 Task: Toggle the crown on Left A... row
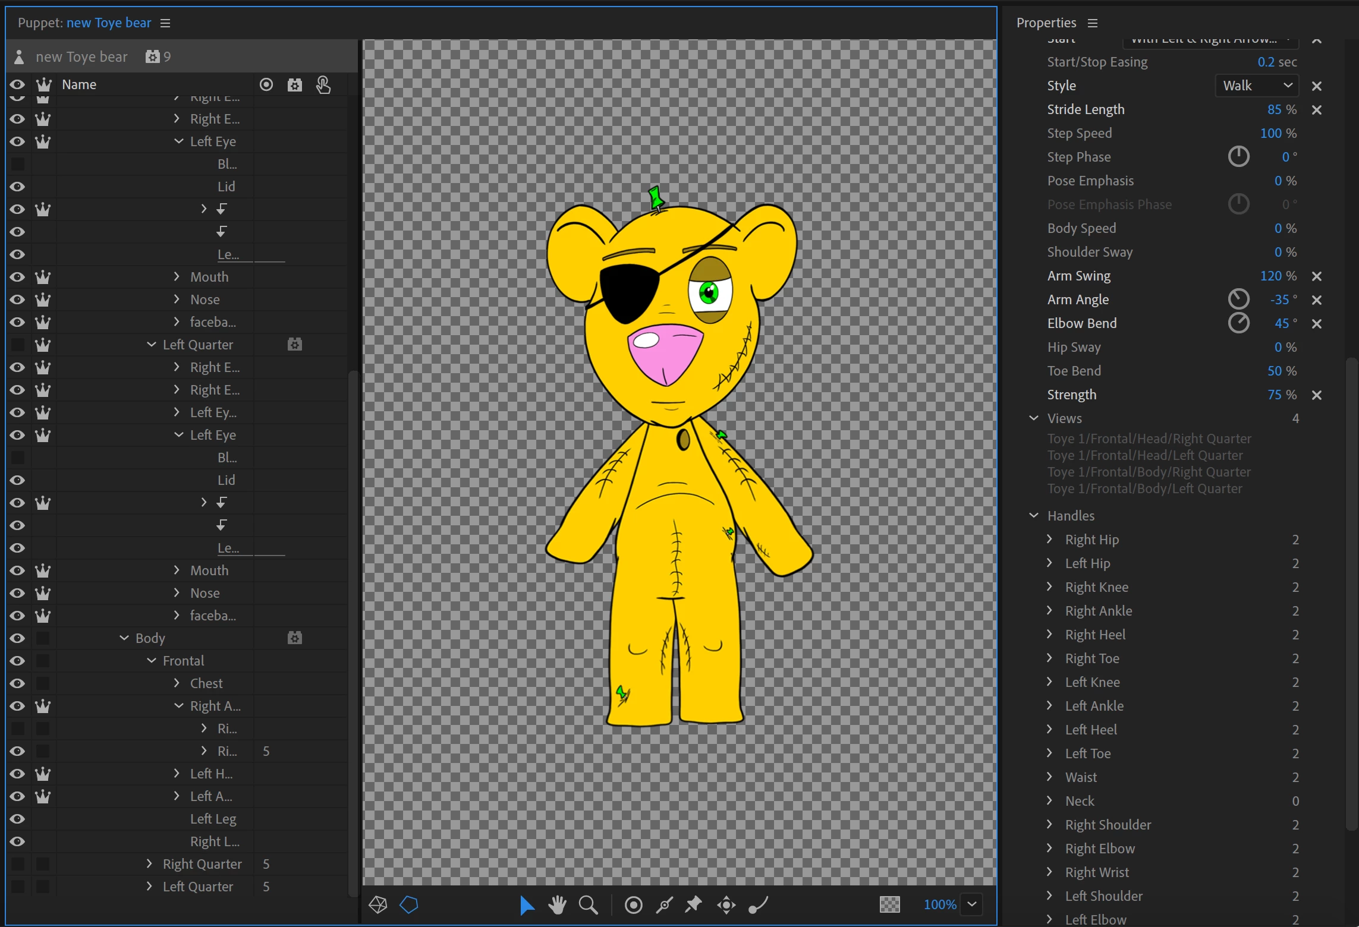click(43, 796)
